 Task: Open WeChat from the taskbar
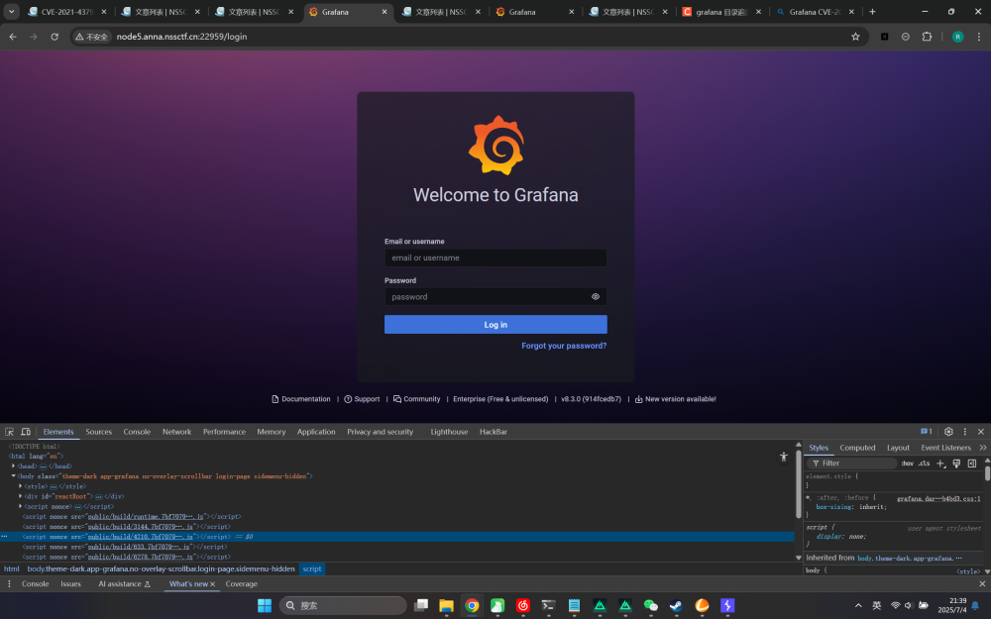(651, 606)
